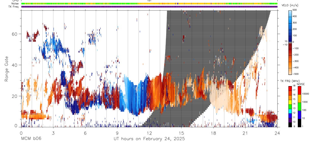Click the "-300" label on the VELO colorbar
312x144 pixels.
[296, 61]
